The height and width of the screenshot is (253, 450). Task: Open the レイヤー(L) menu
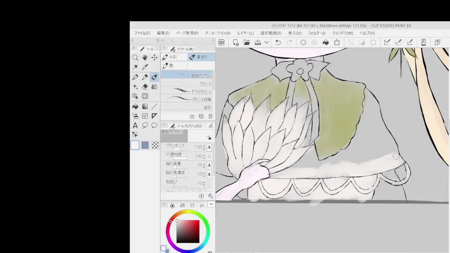coord(245,33)
